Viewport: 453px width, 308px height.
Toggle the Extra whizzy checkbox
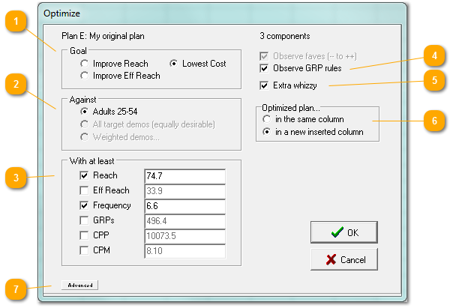264,85
